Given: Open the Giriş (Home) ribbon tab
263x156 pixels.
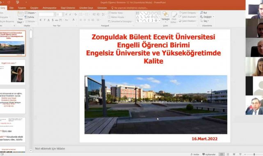Looking at the screenshot, I should click(3, 8).
